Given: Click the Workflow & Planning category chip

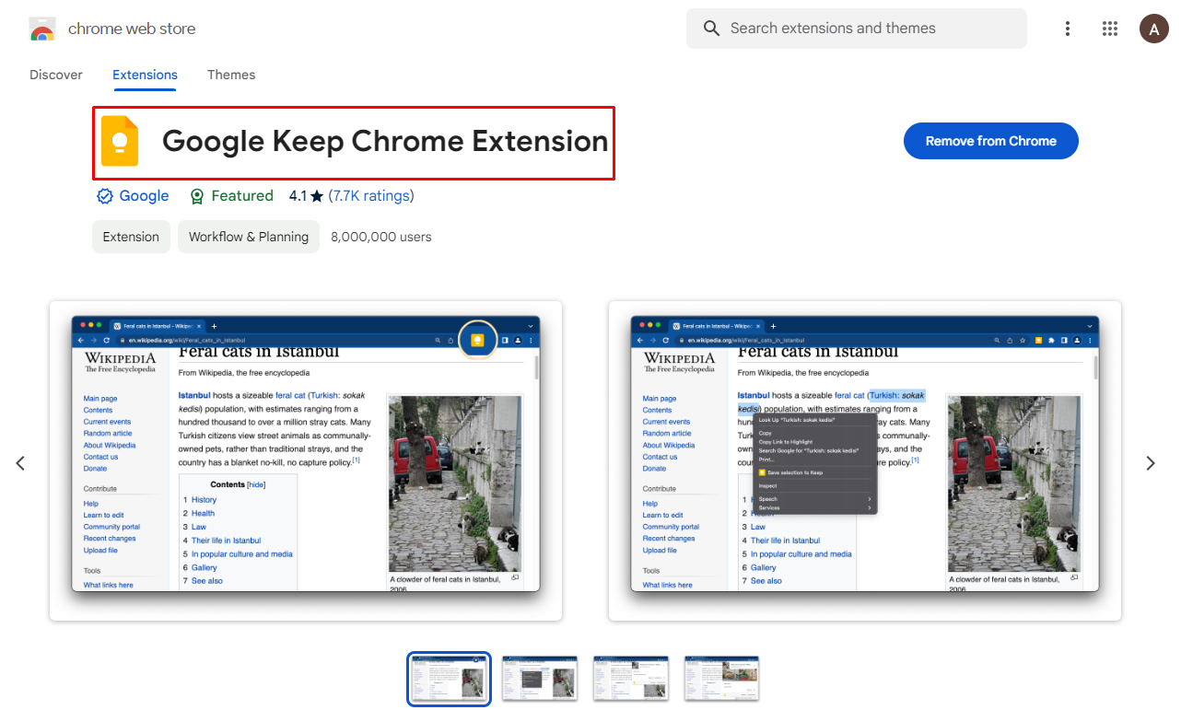Looking at the screenshot, I should click(x=248, y=237).
